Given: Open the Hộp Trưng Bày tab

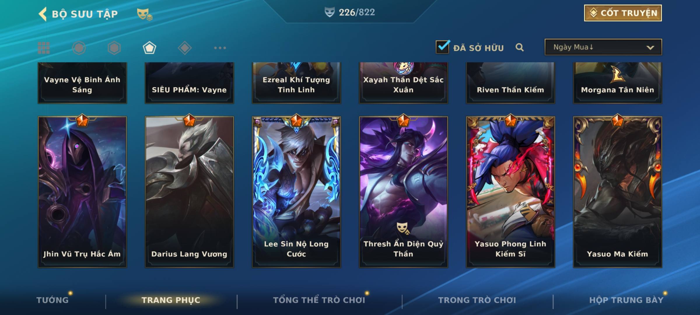Looking at the screenshot, I should tap(626, 300).
